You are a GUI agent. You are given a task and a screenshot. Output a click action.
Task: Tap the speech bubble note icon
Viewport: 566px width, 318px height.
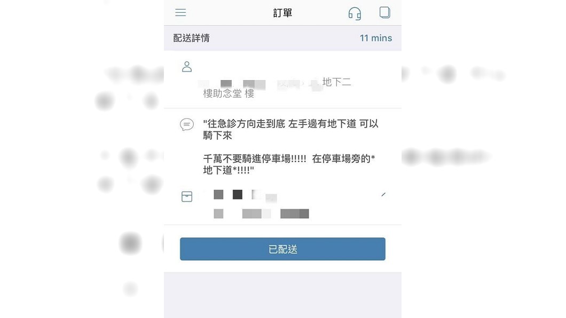(x=187, y=125)
